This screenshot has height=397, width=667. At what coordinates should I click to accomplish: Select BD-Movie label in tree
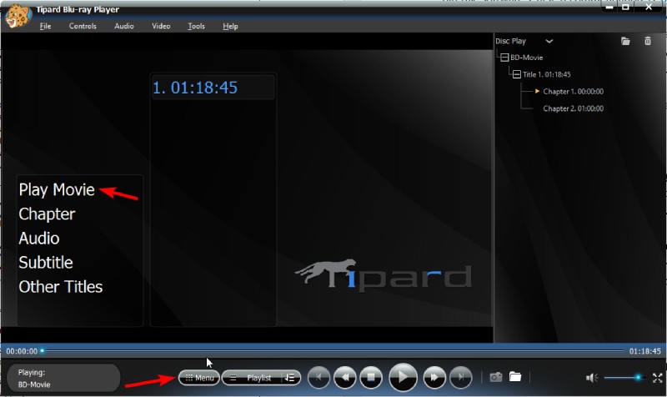click(x=527, y=58)
